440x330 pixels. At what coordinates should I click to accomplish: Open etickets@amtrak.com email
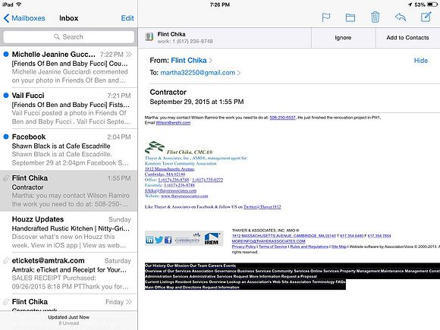pyautogui.click(x=68, y=273)
